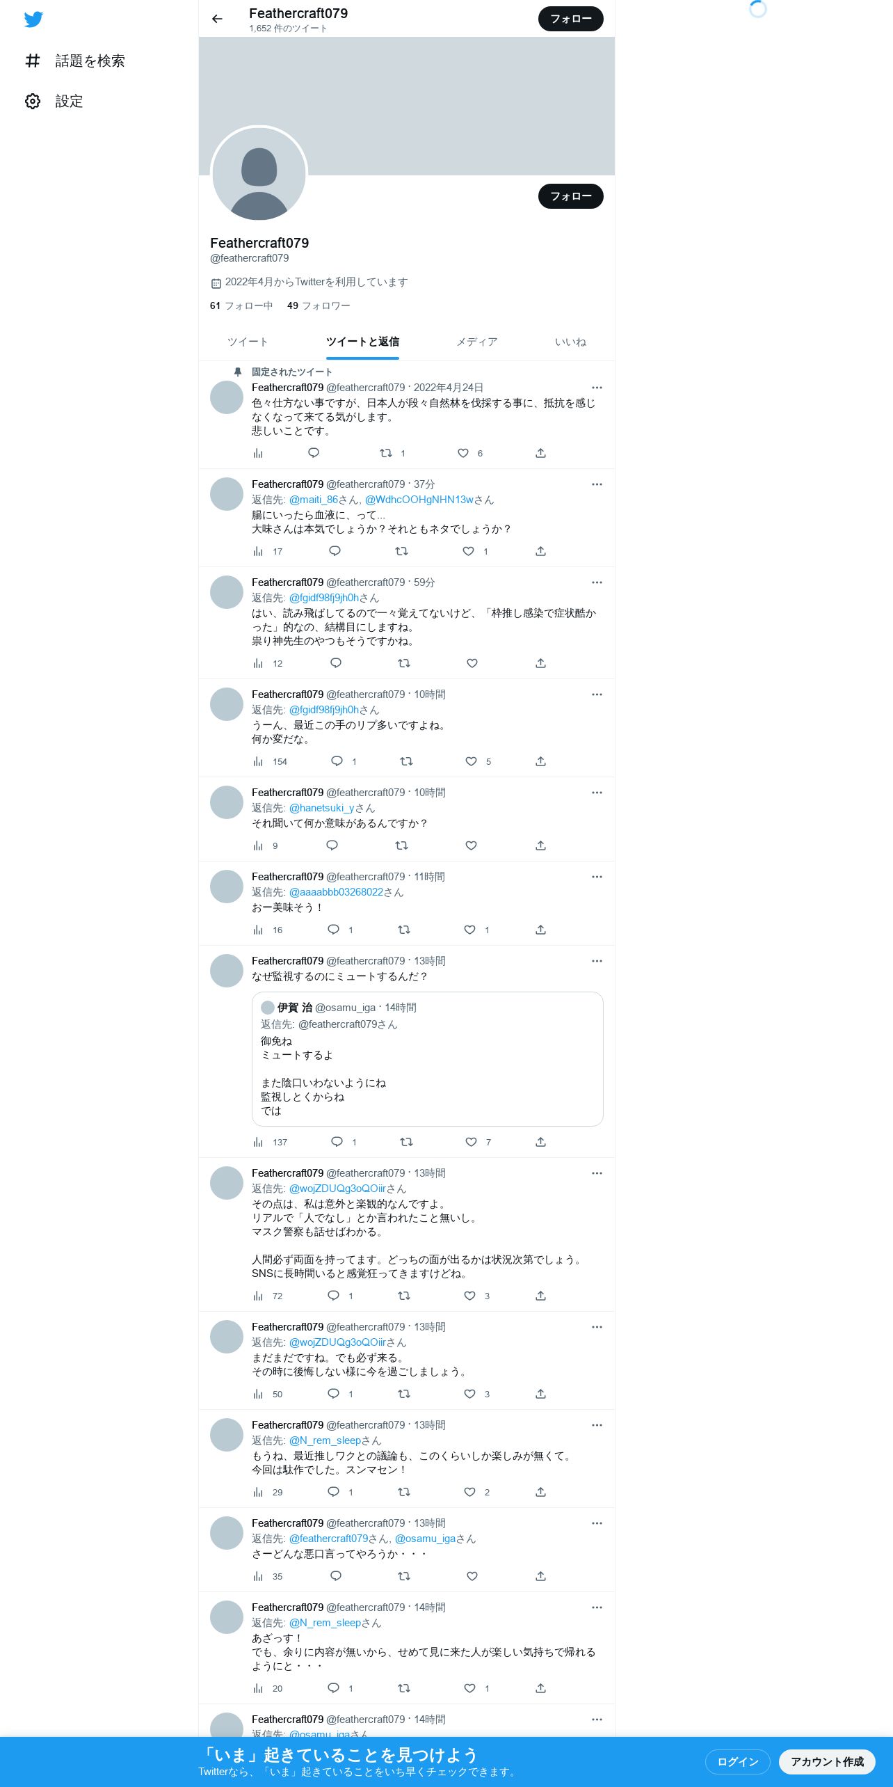Expand options for なぜ監視する tweet

tap(597, 961)
